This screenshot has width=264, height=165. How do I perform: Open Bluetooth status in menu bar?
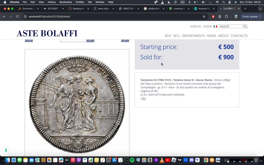189,2
